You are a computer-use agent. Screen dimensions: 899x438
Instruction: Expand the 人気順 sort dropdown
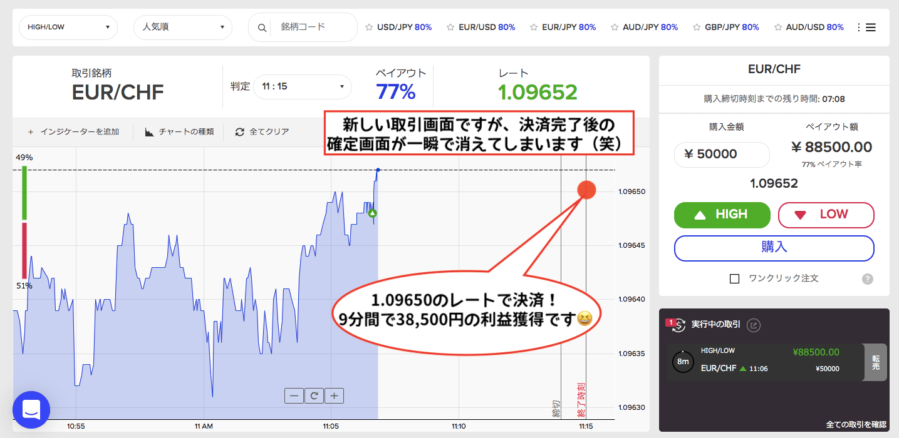click(183, 28)
